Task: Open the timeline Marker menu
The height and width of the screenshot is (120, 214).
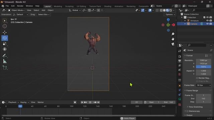Action: point(41,102)
